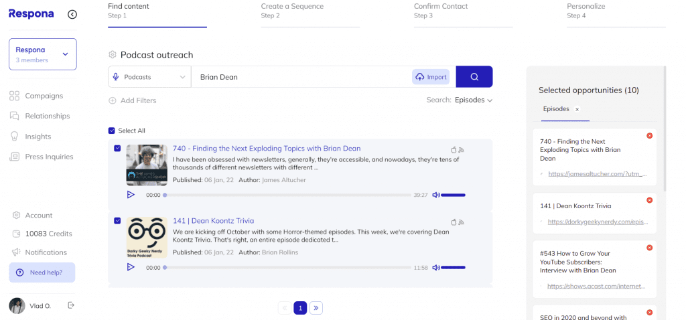Go to pagination page 1
The height and width of the screenshot is (320, 686).
click(x=300, y=308)
